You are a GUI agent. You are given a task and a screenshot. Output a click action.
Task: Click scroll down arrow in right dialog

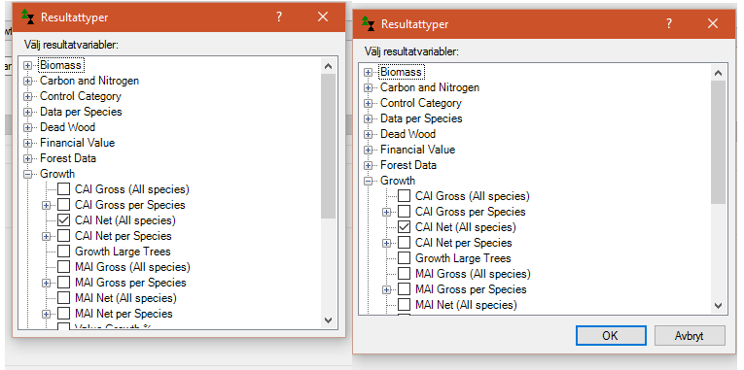pyautogui.click(x=718, y=306)
